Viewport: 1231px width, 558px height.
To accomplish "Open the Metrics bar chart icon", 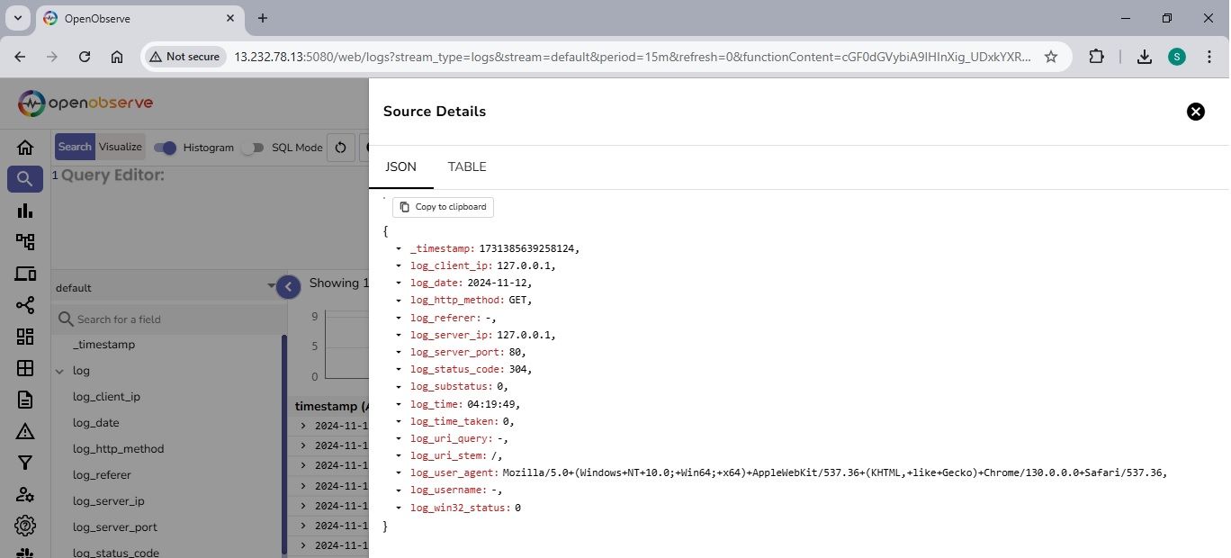I will point(25,211).
